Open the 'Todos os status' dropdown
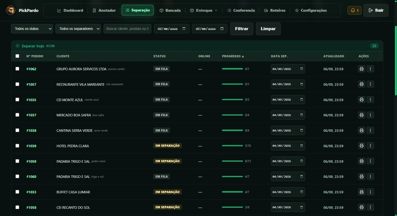 pyautogui.click(x=32, y=29)
